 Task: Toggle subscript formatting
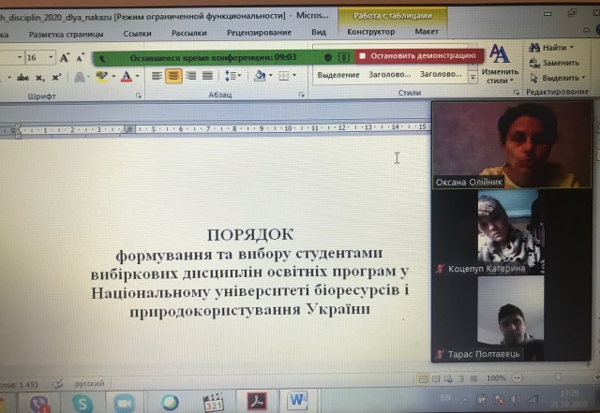(x=40, y=77)
